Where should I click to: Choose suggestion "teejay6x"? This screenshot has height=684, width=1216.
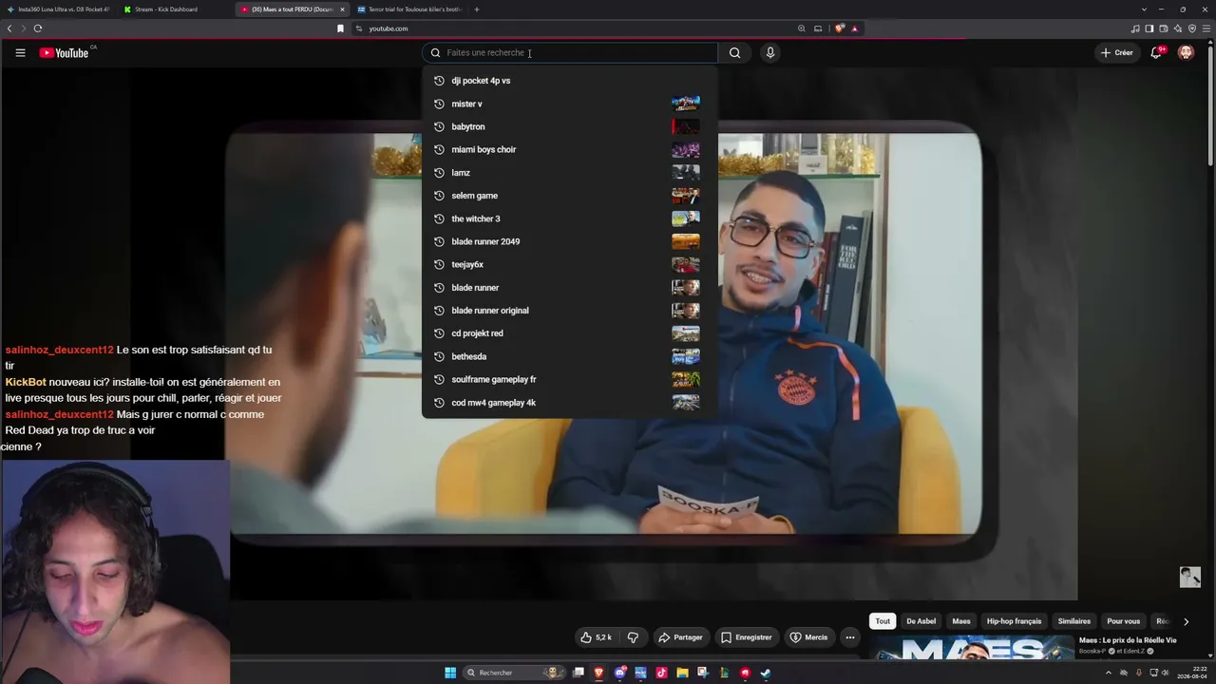pyautogui.click(x=570, y=264)
